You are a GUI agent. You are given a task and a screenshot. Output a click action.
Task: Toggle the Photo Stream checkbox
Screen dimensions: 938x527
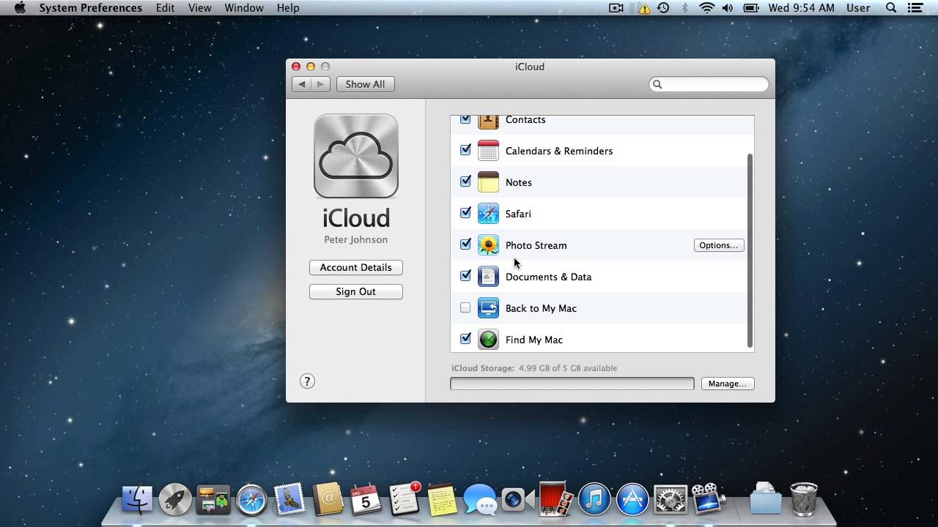[465, 244]
